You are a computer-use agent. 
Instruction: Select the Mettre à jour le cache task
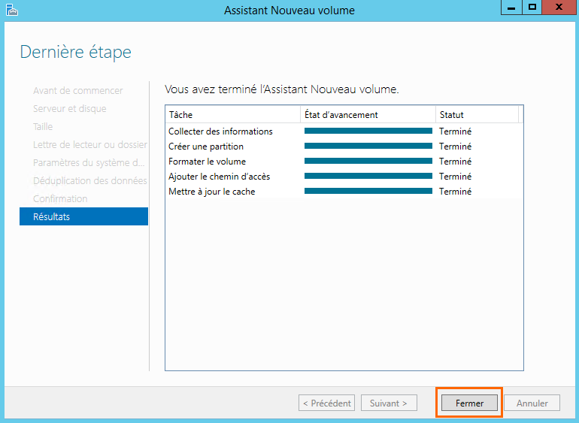(211, 192)
